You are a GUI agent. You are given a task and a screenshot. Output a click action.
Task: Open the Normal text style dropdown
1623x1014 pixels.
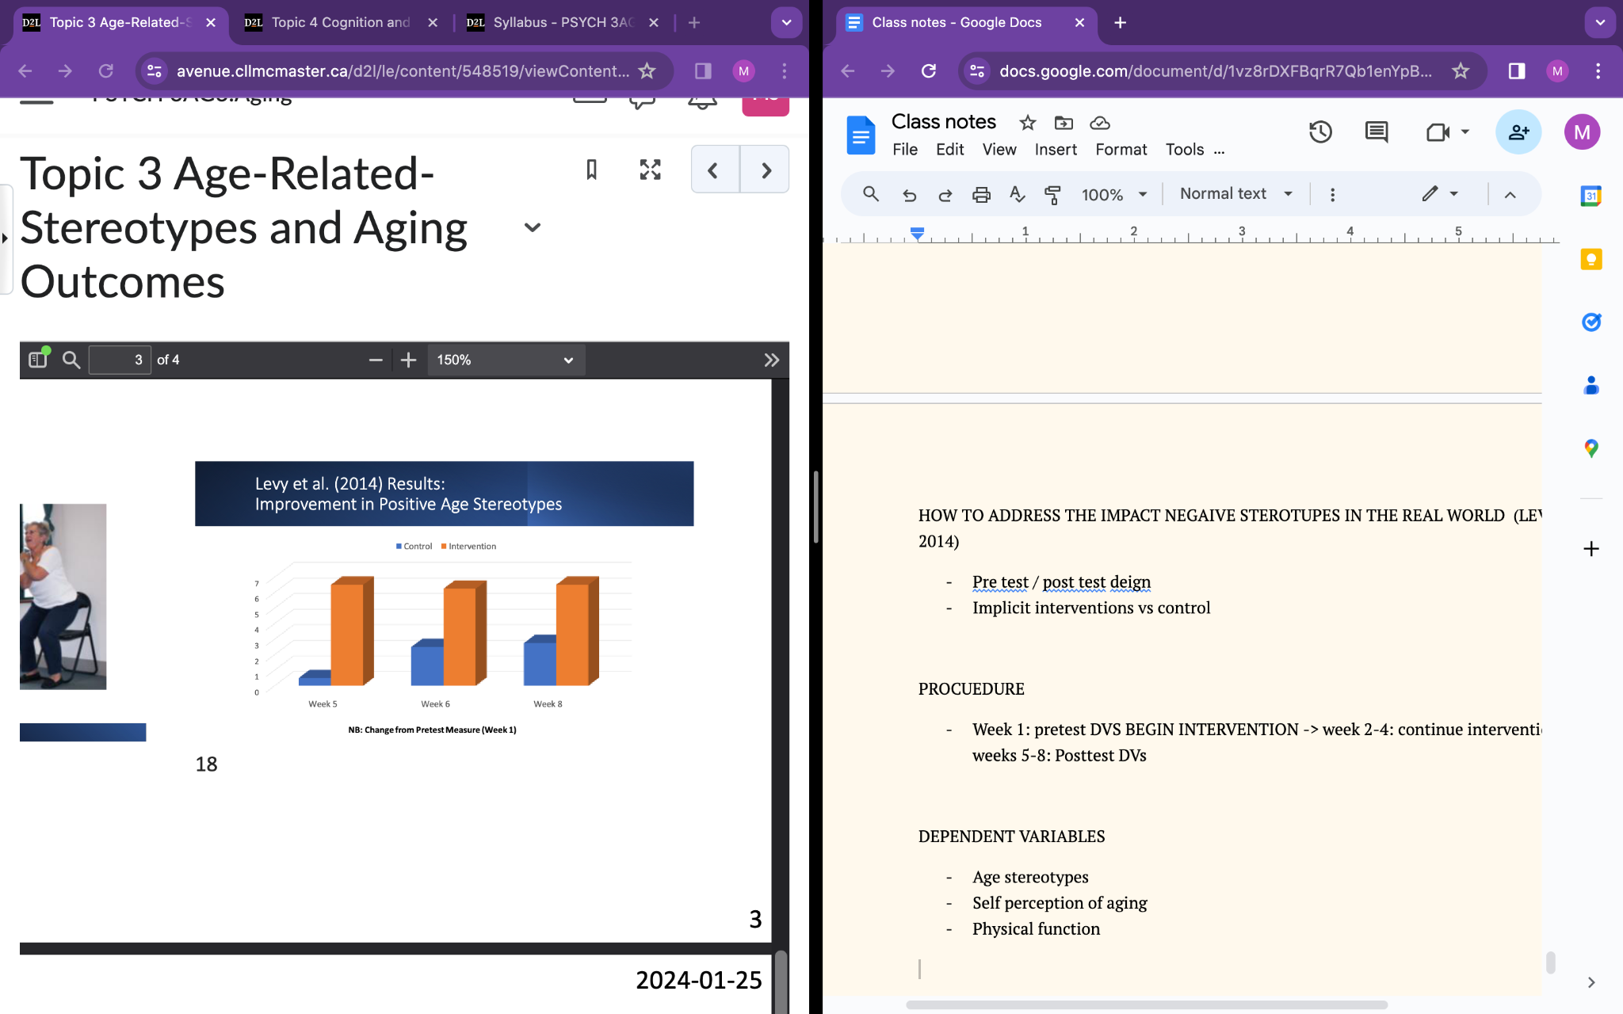point(1235,194)
